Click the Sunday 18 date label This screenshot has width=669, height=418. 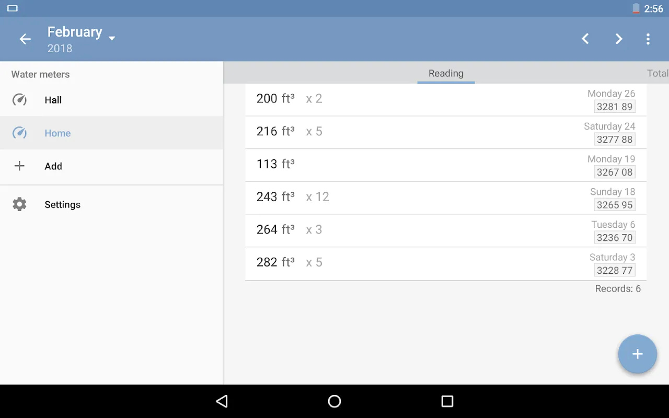tap(613, 192)
